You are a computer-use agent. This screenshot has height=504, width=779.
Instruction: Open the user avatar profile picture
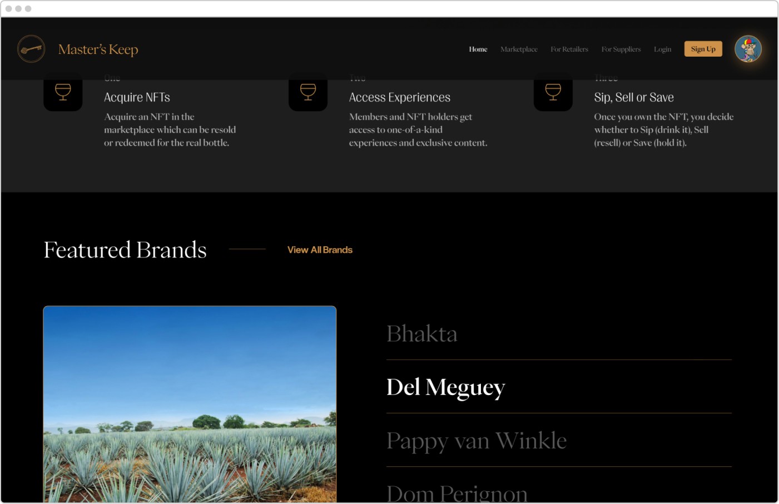748,49
